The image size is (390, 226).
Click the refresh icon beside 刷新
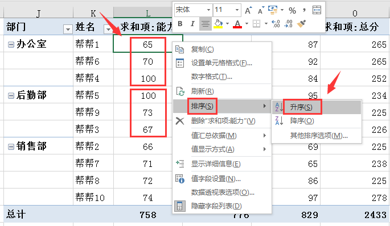point(180,91)
